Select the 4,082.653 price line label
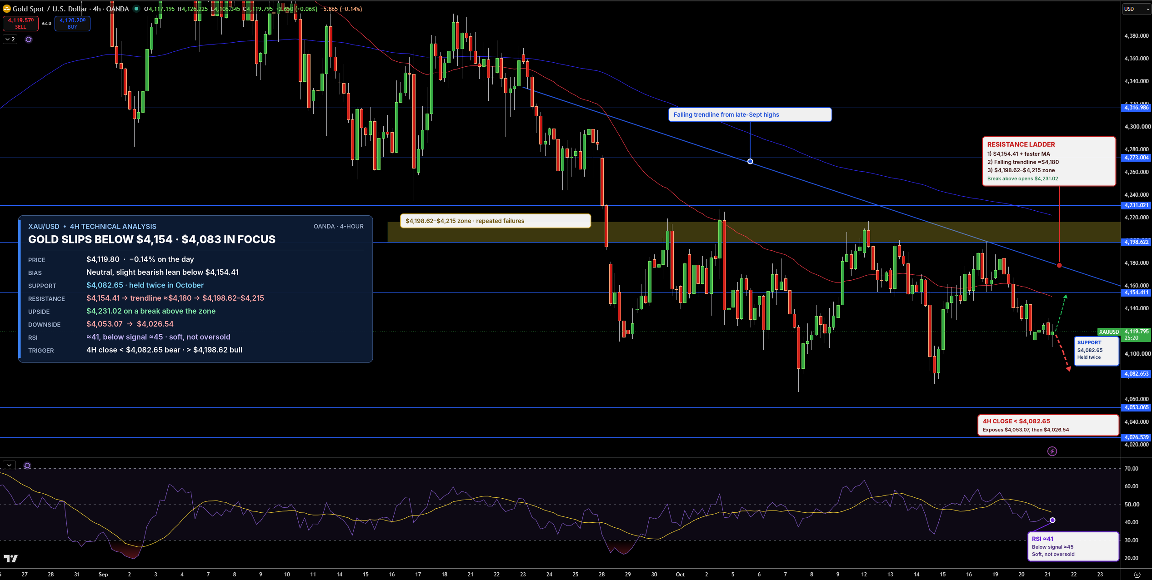 pyautogui.click(x=1136, y=374)
